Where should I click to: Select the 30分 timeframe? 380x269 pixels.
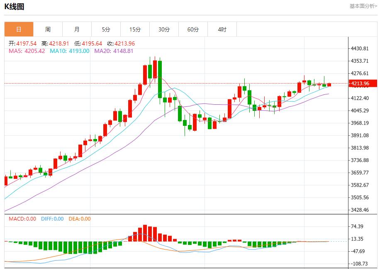(x=163, y=29)
